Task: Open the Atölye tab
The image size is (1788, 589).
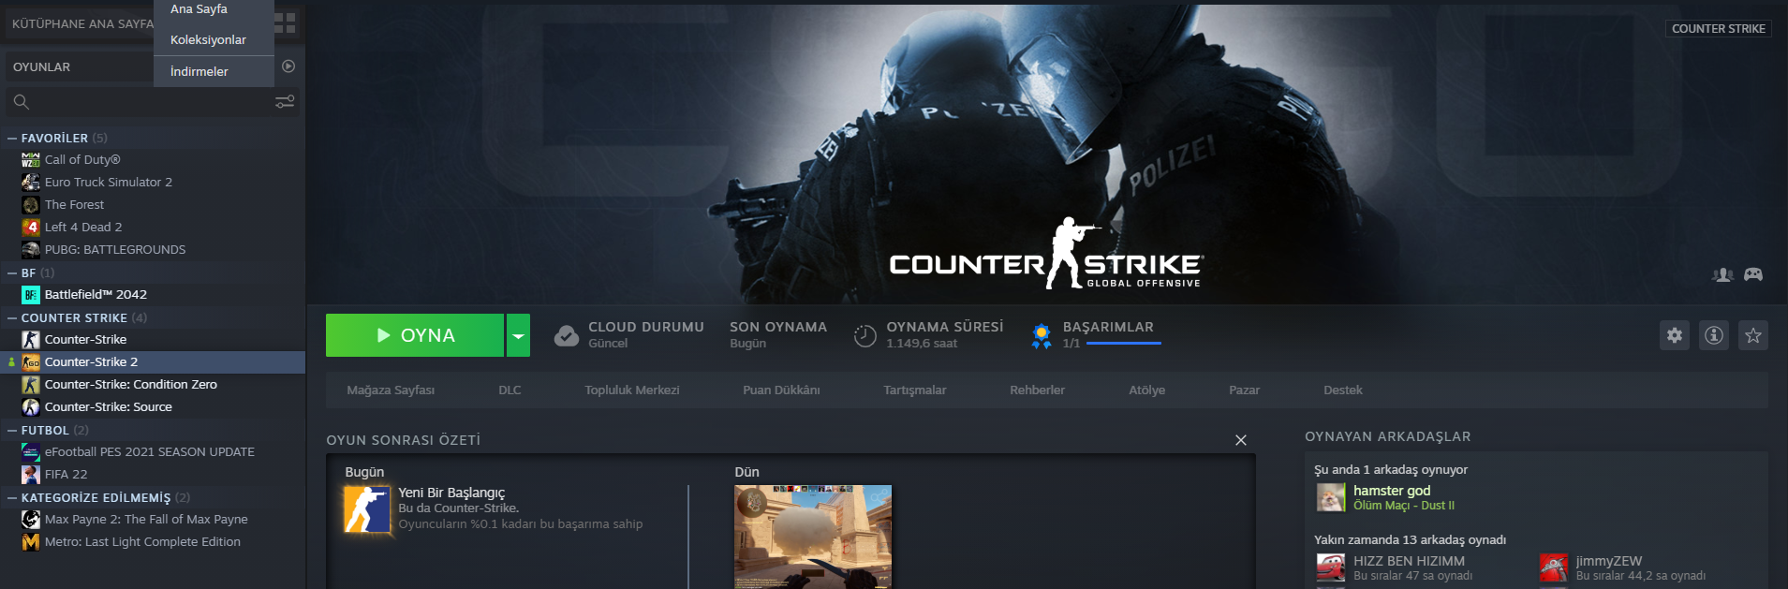Action: pyautogui.click(x=1147, y=390)
